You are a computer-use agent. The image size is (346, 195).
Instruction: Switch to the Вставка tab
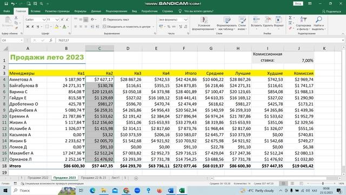pos(35,11)
